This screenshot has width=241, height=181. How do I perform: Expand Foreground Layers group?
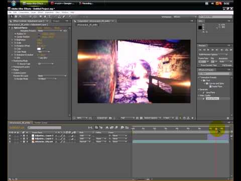point(12,67)
